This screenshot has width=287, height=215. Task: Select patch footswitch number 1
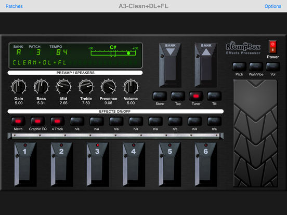(25, 164)
